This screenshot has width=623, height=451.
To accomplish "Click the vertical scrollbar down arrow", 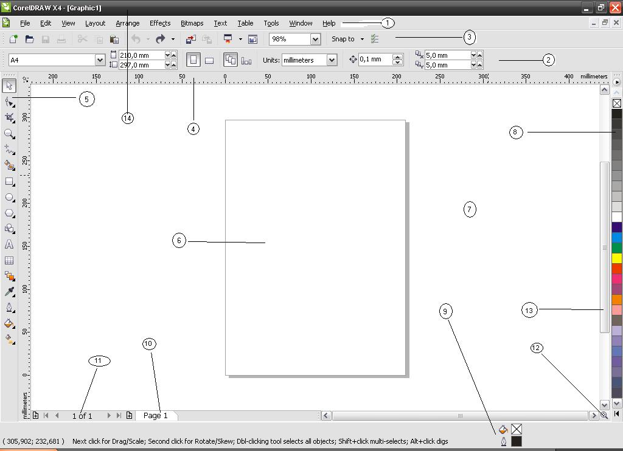I will 604,405.
